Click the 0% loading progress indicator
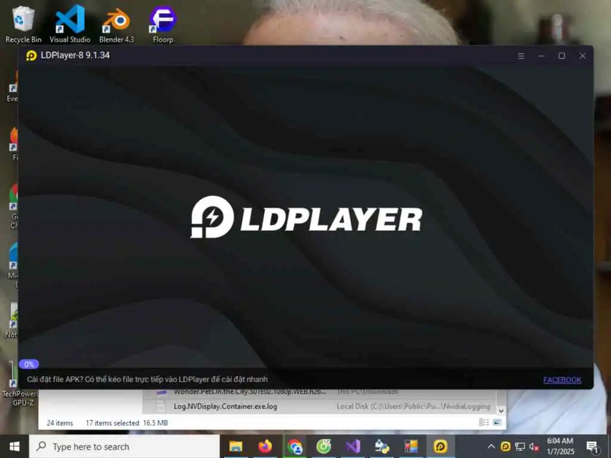 (29, 364)
